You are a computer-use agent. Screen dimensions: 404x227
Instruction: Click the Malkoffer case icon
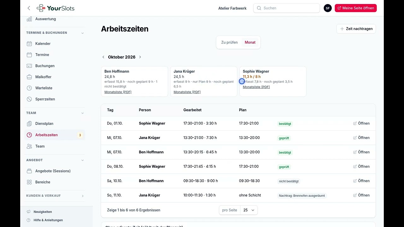coord(29,77)
